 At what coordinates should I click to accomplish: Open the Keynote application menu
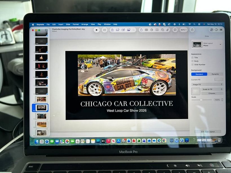point(40,24)
